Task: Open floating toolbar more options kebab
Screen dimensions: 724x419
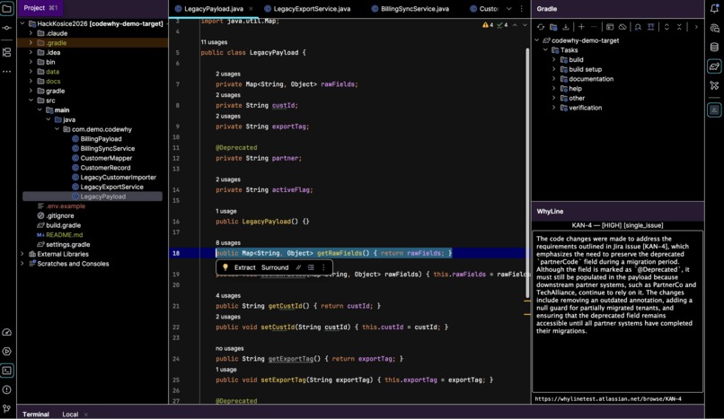Action: point(323,267)
